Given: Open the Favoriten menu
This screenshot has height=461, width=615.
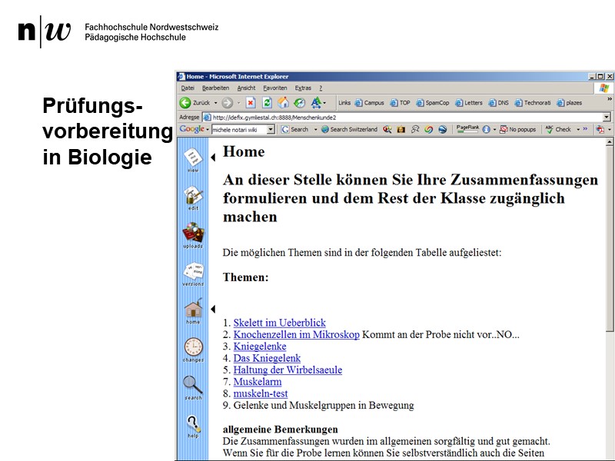Looking at the screenshot, I should coord(273,88).
